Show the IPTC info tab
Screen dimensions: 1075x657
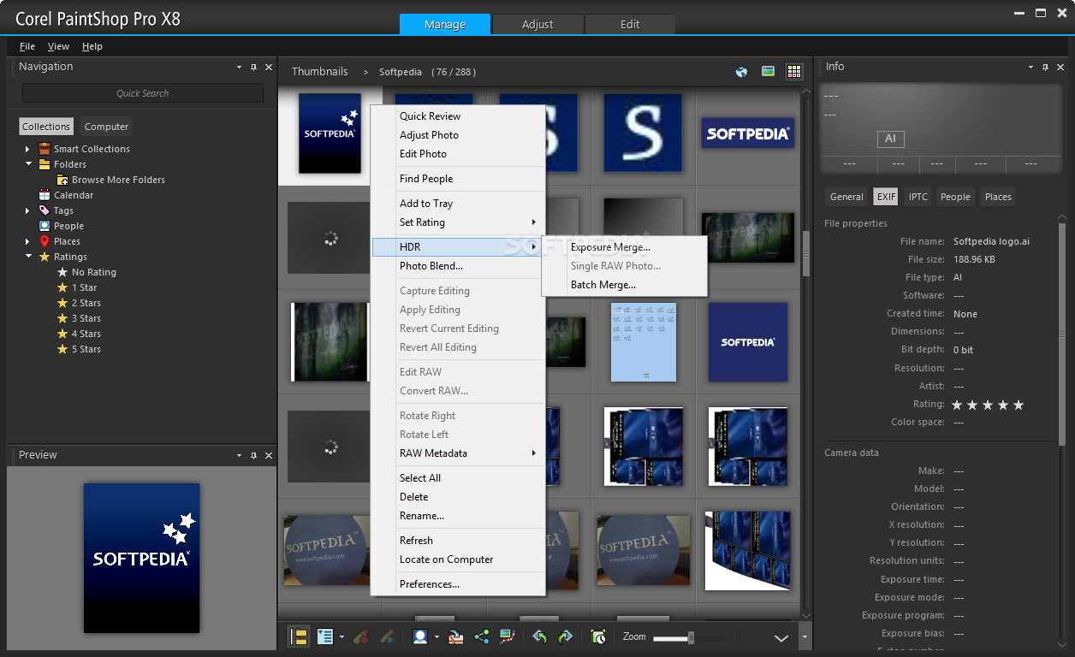[918, 197]
